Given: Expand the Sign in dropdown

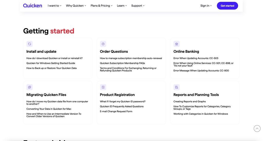Looking at the screenshot, I should (206, 6).
